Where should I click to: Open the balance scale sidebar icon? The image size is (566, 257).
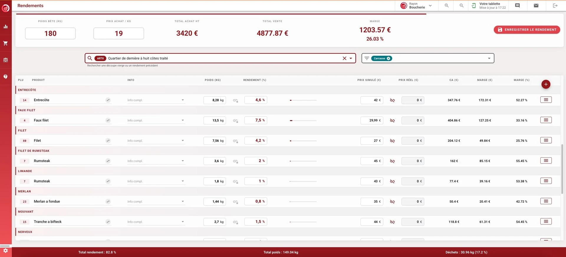pyautogui.click(x=6, y=60)
